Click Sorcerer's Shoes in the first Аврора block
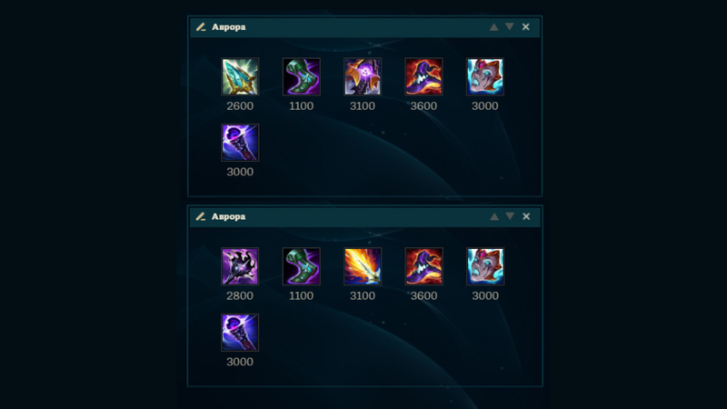 [301, 77]
